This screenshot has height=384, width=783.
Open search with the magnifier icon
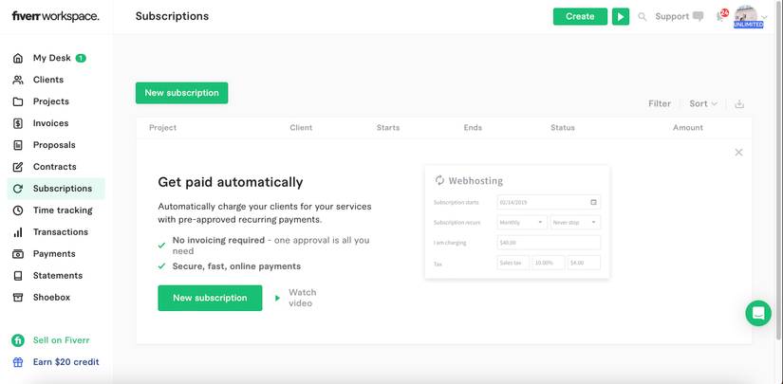(x=643, y=17)
